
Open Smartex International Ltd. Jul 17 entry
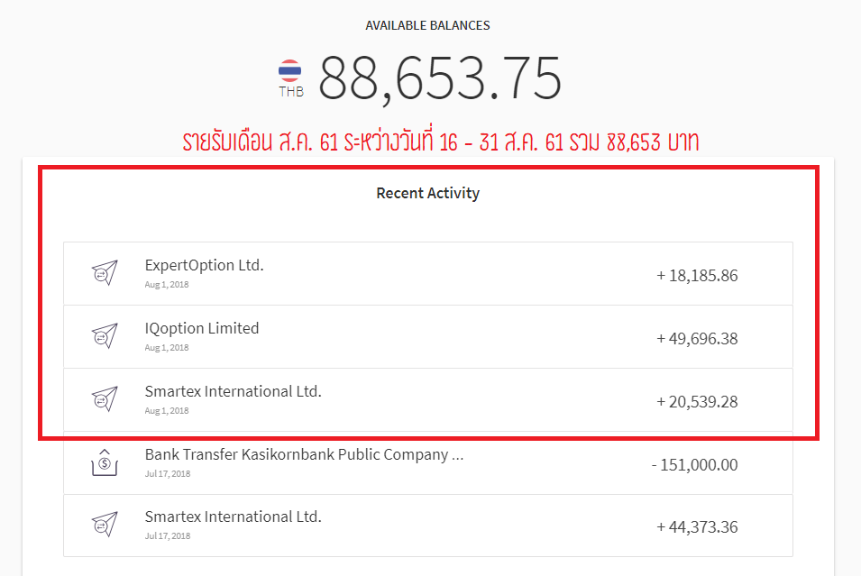427,526
